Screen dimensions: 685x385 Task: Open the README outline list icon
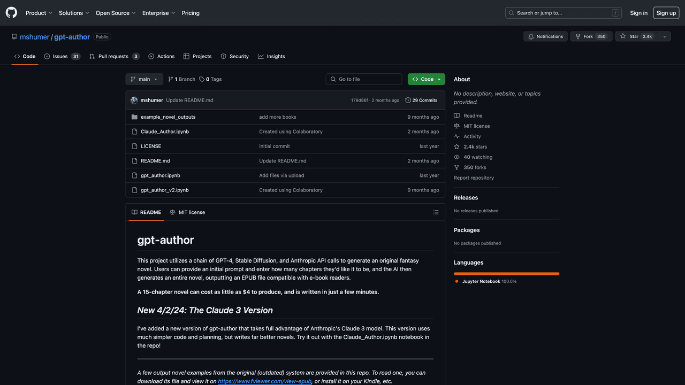(436, 212)
